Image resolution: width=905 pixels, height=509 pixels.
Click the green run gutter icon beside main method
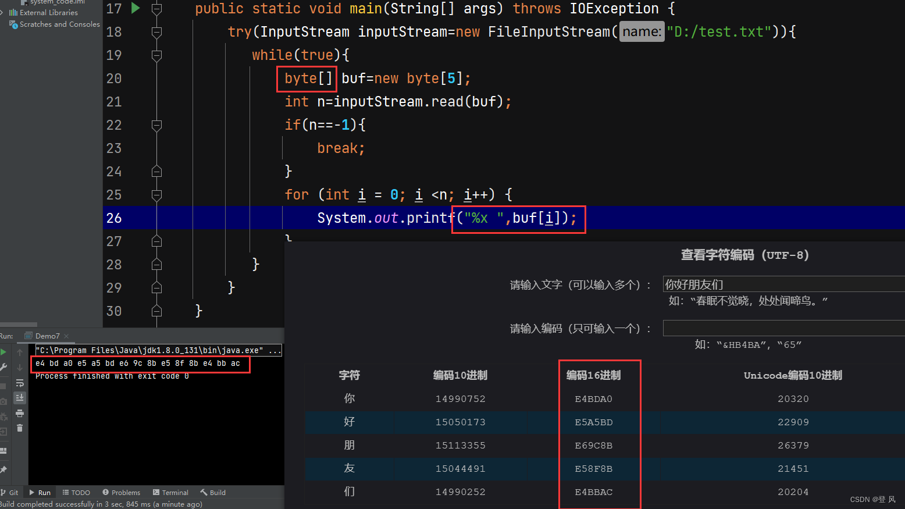tap(136, 8)
